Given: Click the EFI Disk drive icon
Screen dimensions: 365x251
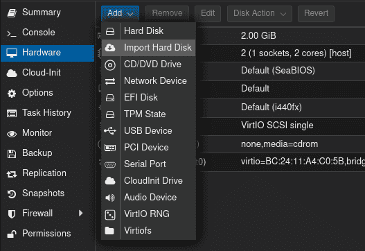Looking at the screenshot, I should (x=110, y=98).
